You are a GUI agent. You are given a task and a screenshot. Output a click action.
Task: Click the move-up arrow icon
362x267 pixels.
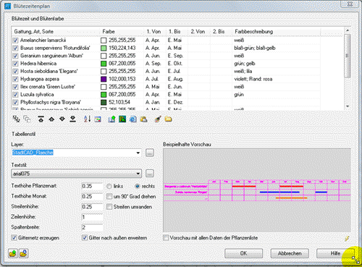51,119
